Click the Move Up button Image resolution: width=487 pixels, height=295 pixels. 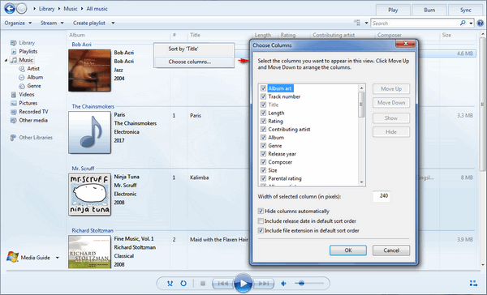click(391, 88)
